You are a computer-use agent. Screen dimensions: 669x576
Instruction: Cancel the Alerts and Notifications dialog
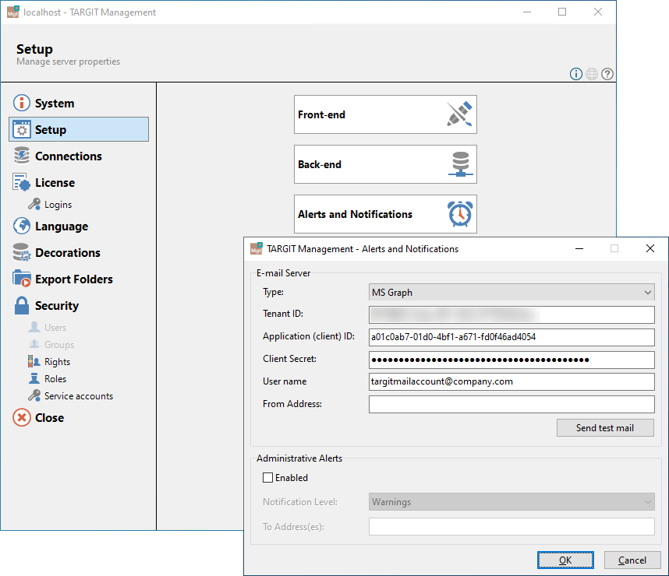point(632,560)
